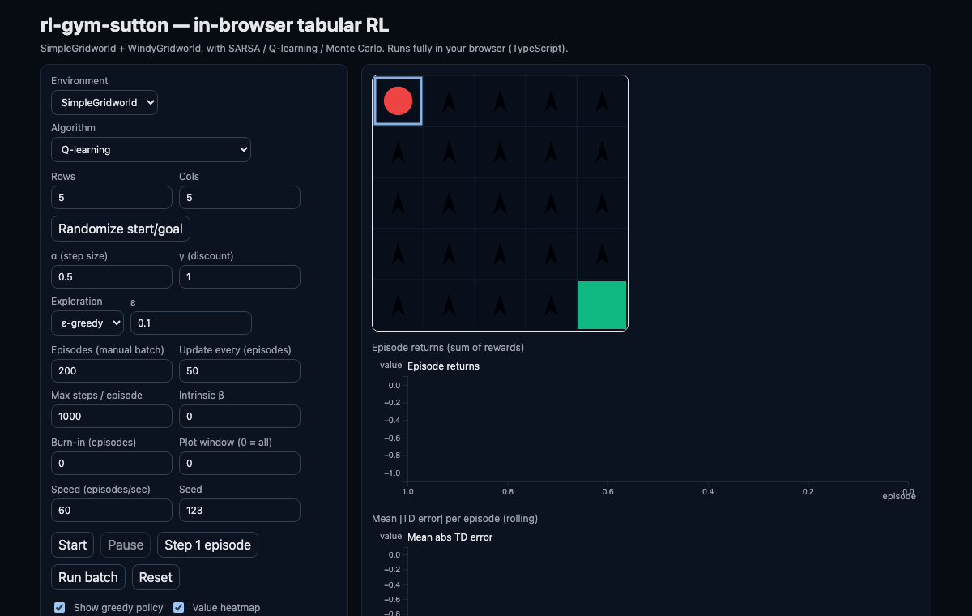Screen dimensions: 972x616
Task: Open the Environment dropdown
Action: point(104,103)
